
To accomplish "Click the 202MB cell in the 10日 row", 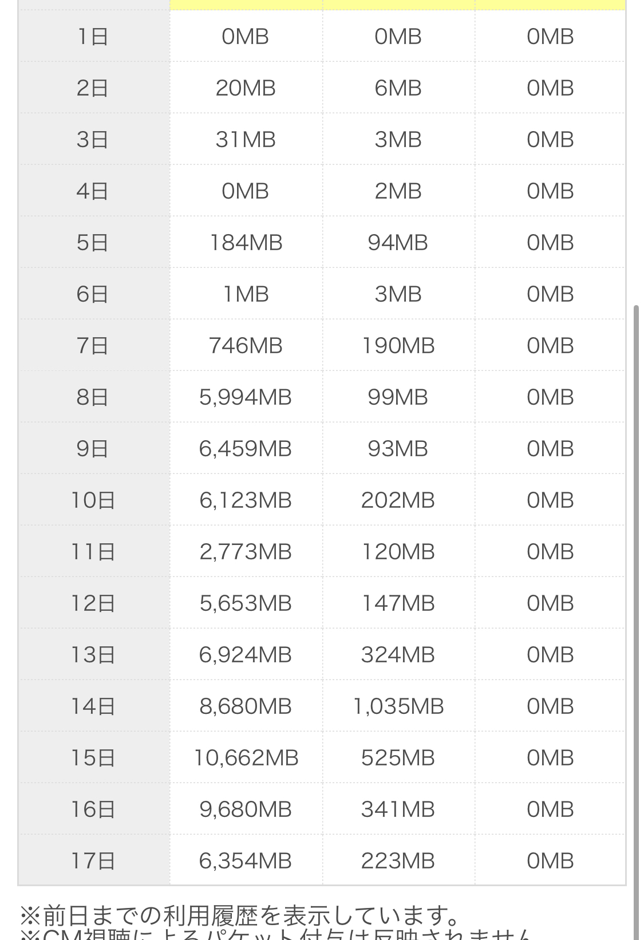I will (x=398, y=501).
